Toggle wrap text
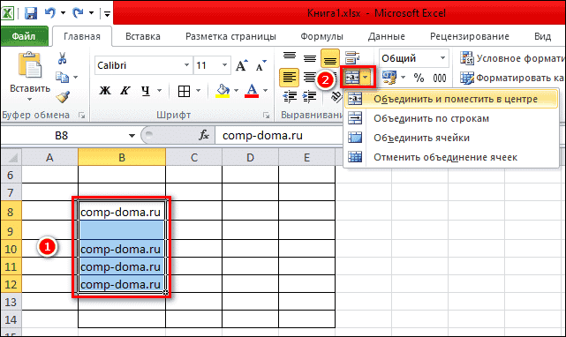 [x=352, y=57]
